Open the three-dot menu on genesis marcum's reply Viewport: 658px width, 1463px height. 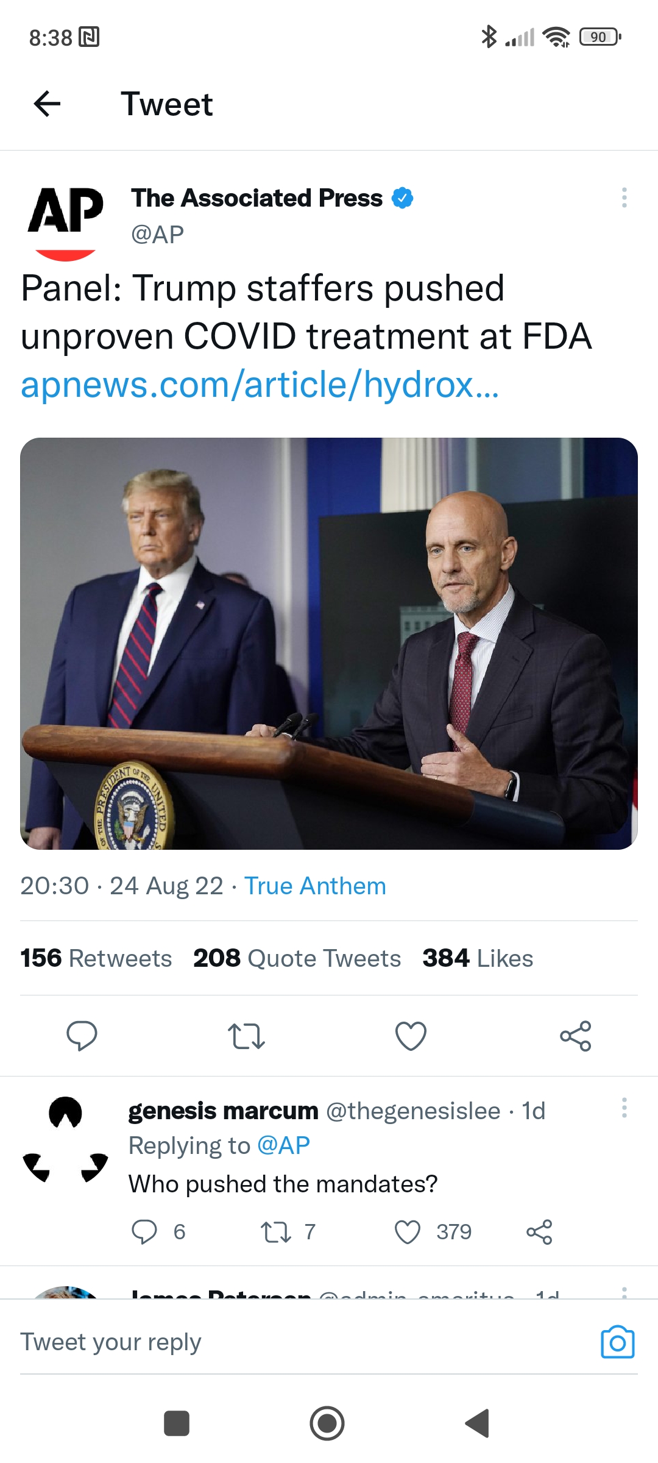coord(624,1108)
